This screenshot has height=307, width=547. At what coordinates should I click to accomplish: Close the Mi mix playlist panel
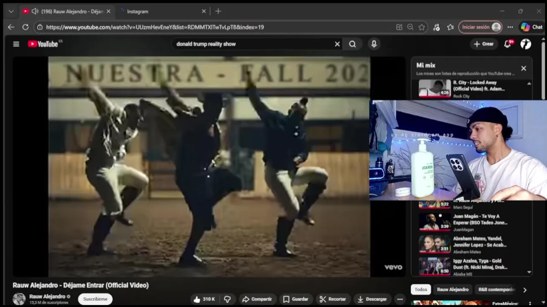click(x=524, y=68)
